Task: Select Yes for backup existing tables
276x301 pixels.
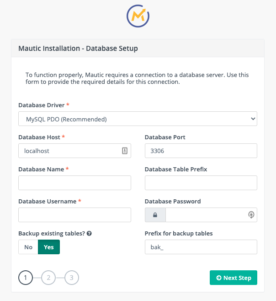Action: 49,247
